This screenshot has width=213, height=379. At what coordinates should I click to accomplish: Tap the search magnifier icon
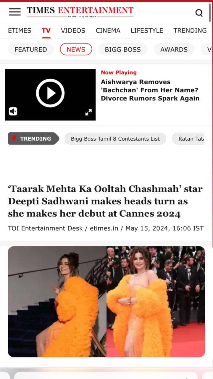tap(199, 13)
